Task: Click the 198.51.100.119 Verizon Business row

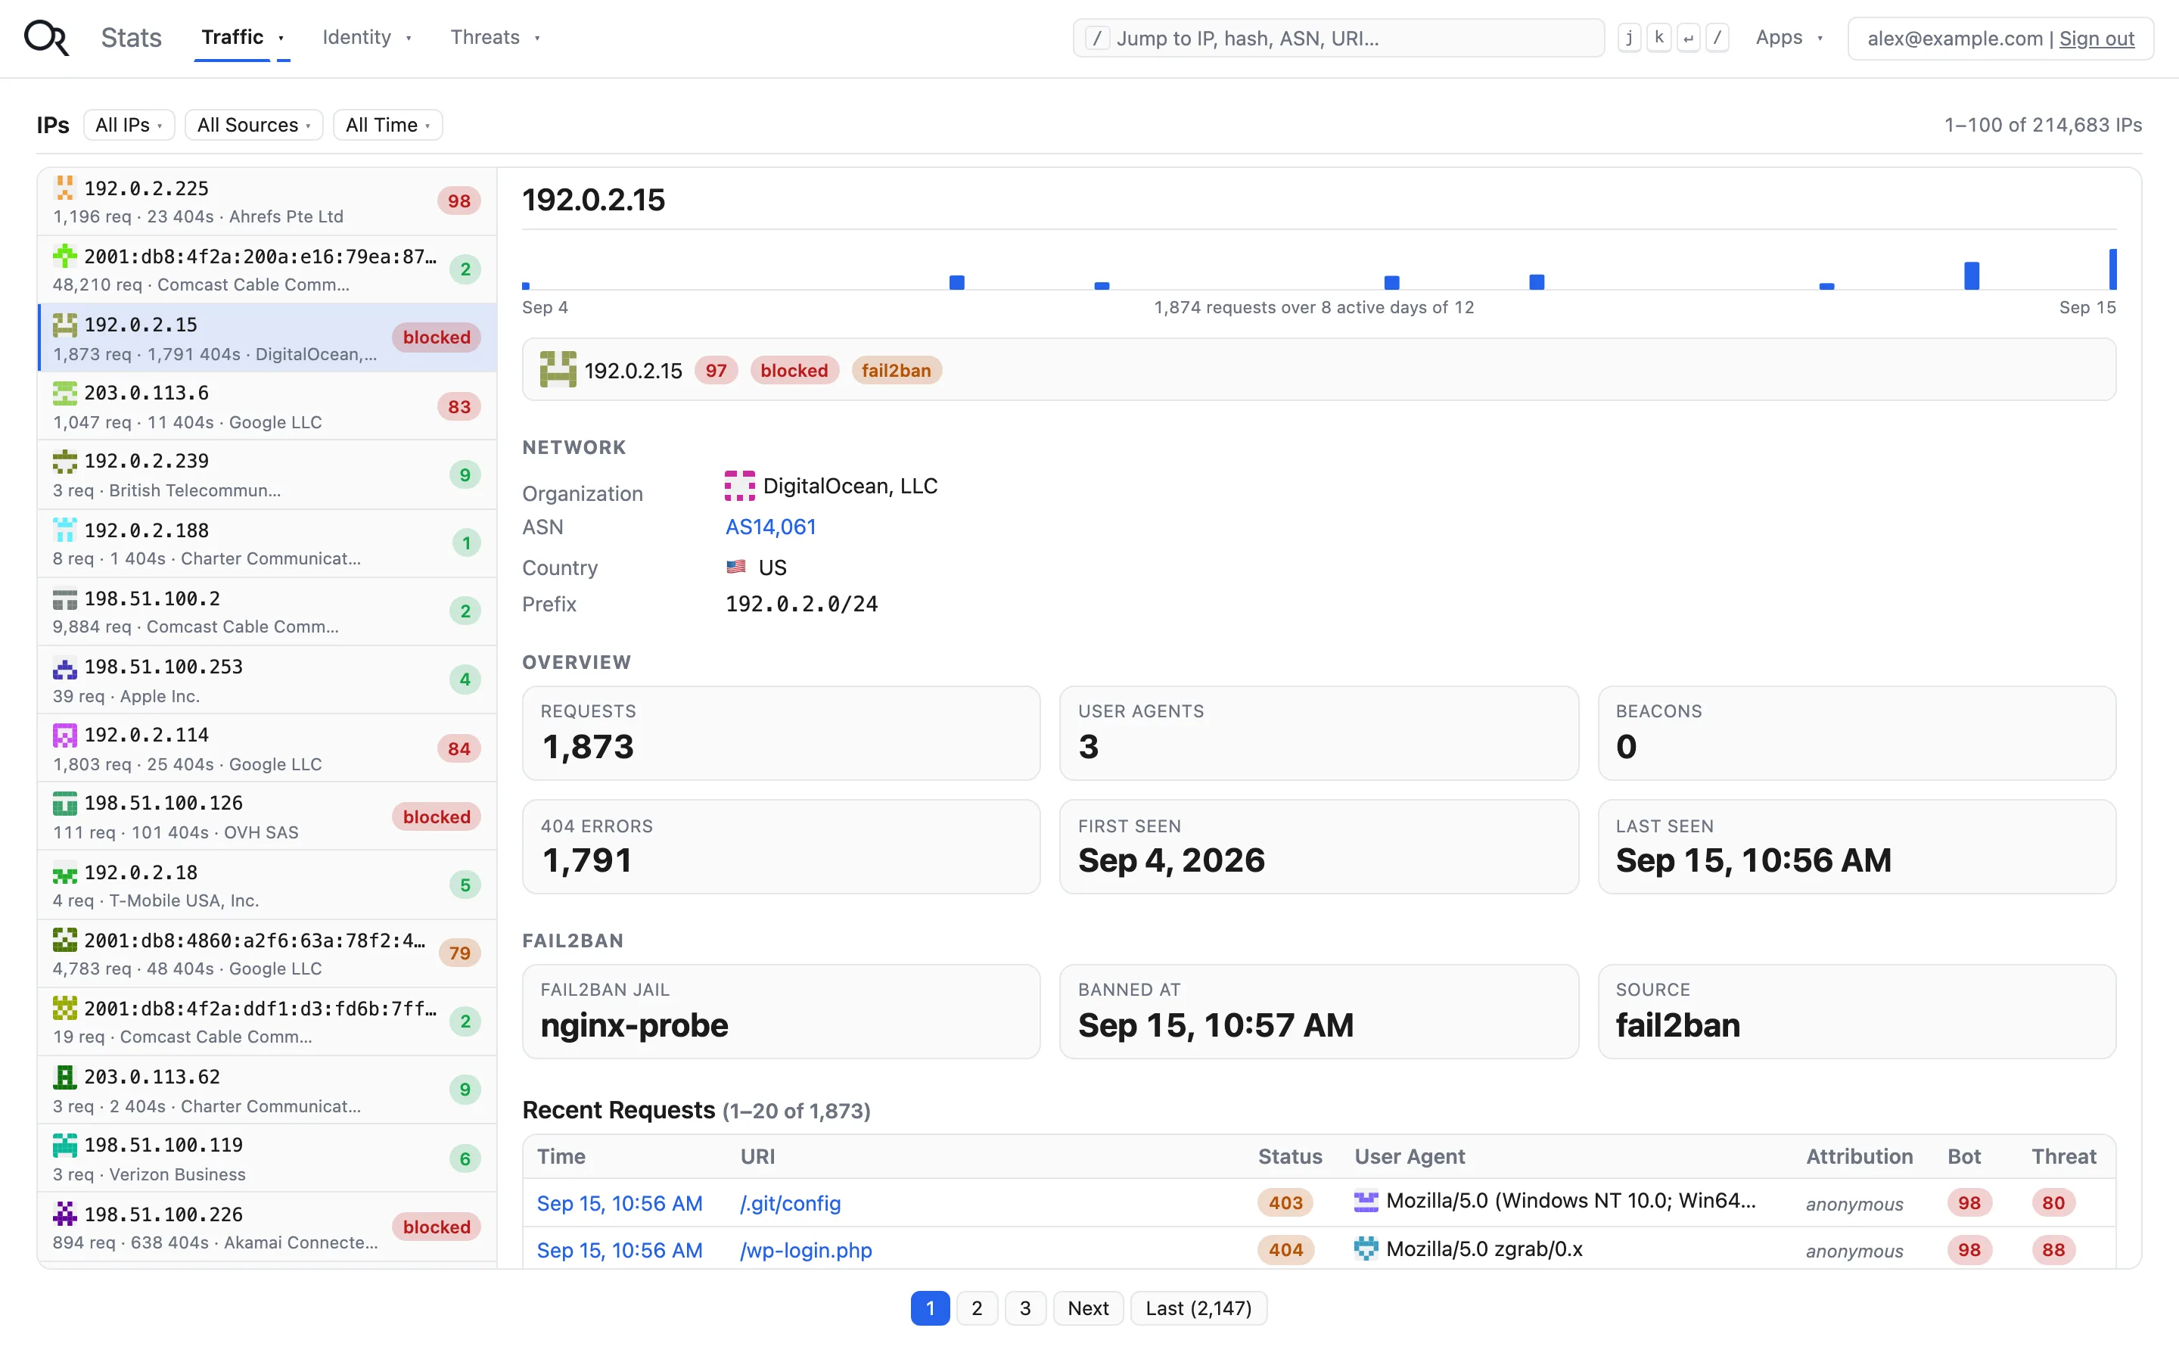Action: click(266, 1158)
